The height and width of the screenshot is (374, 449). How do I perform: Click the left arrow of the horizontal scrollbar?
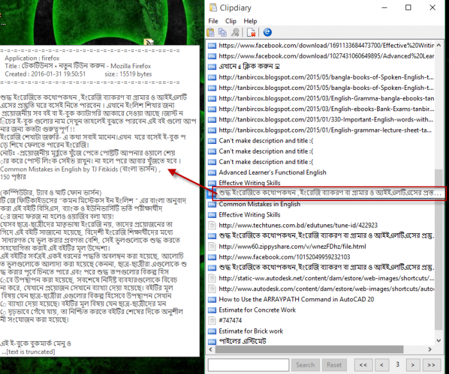click(x=211, y=350)
